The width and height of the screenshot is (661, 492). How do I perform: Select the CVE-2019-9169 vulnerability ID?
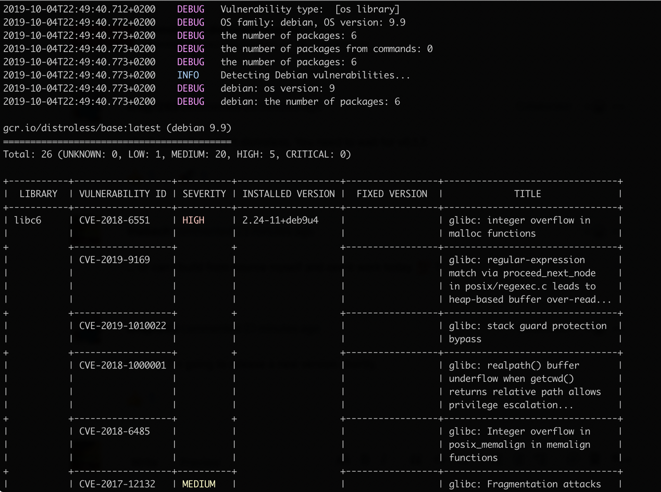pyautogui.click(x=115, y=260)
